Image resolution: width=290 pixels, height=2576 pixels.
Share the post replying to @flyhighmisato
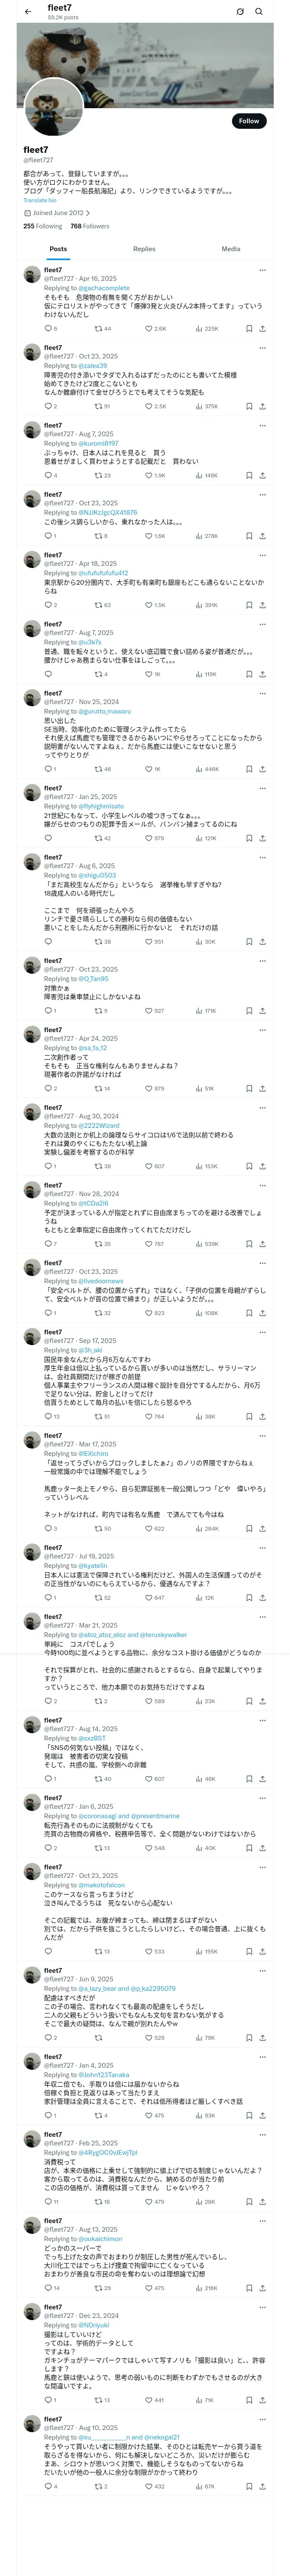tap(262, 838)
